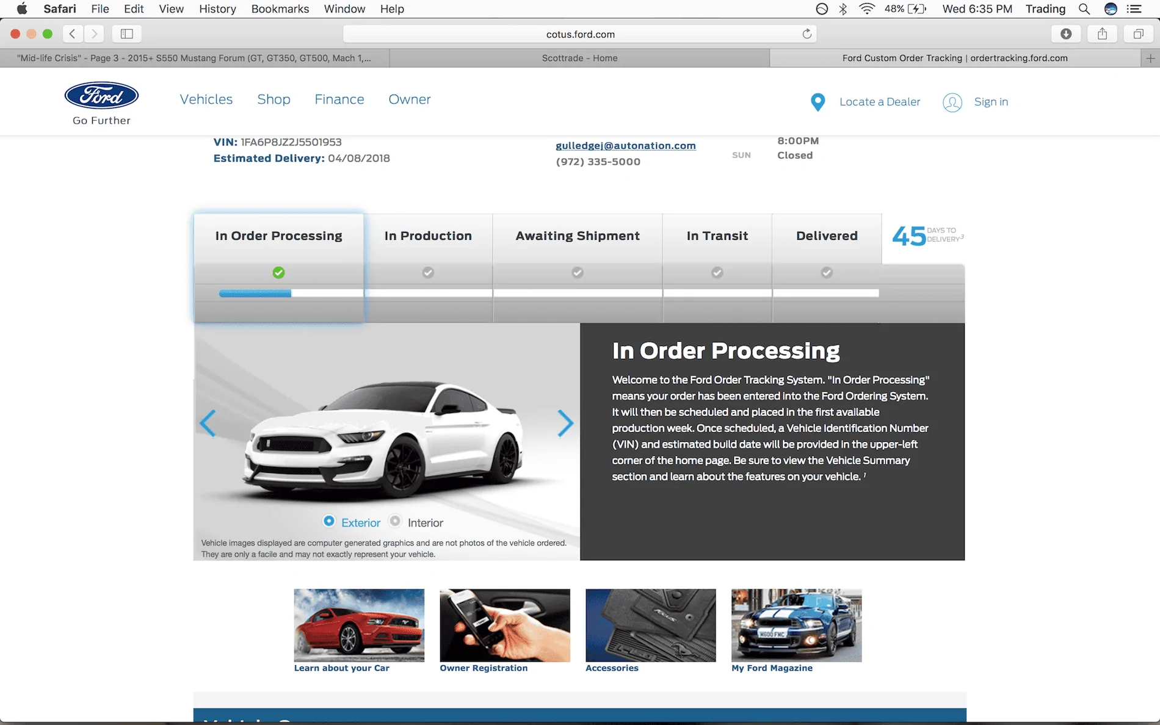
Task: Click the gray checkmark under In Production
Action: tap(428, 272)
